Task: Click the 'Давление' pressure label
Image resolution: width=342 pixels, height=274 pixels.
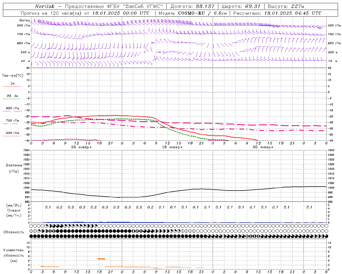Action: [x=14, y=165]
